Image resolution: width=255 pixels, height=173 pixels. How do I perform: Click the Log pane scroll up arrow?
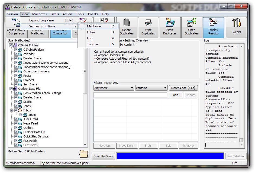coord(241,46)
